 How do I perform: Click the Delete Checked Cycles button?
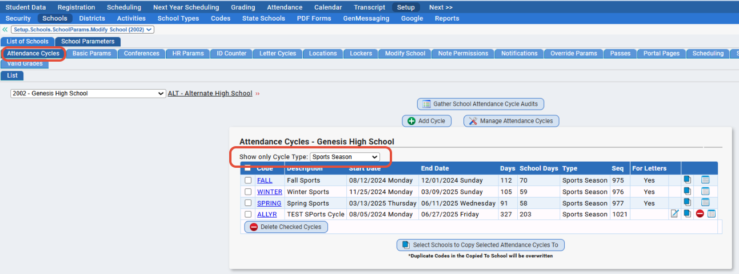[x=286, y=227]
